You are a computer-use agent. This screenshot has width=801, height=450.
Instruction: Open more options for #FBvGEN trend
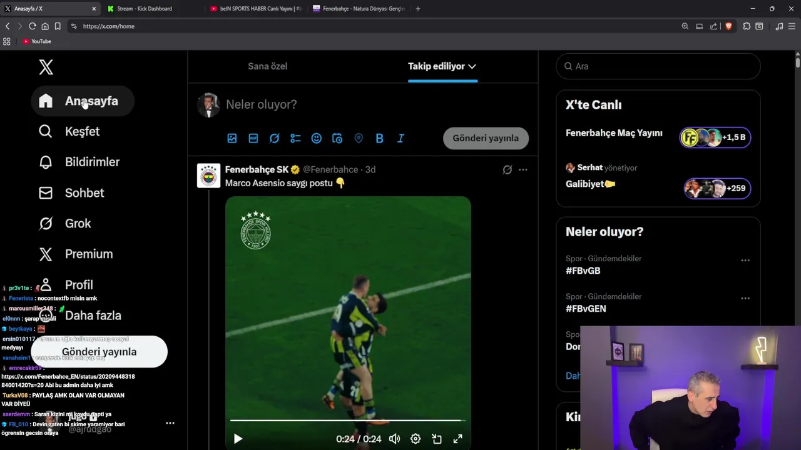[745, 299]
